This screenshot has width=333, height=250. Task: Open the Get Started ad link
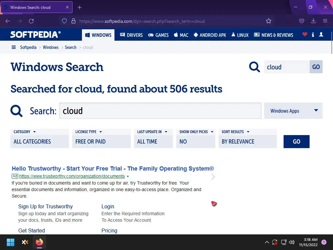point(32,231)
